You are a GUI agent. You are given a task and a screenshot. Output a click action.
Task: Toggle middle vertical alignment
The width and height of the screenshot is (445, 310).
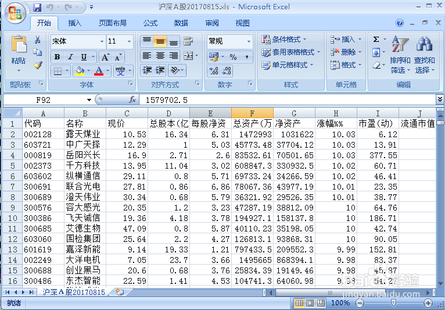(x=160, y=41)
